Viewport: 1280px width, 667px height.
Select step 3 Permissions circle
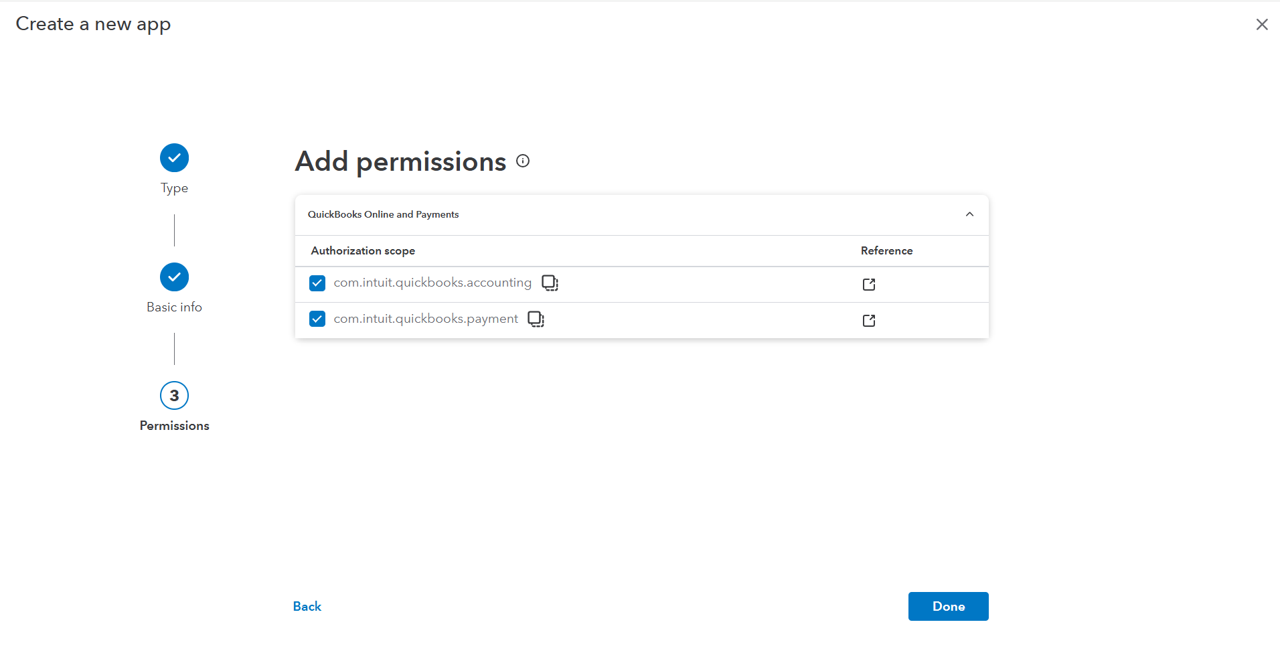(x=174, y=396)
